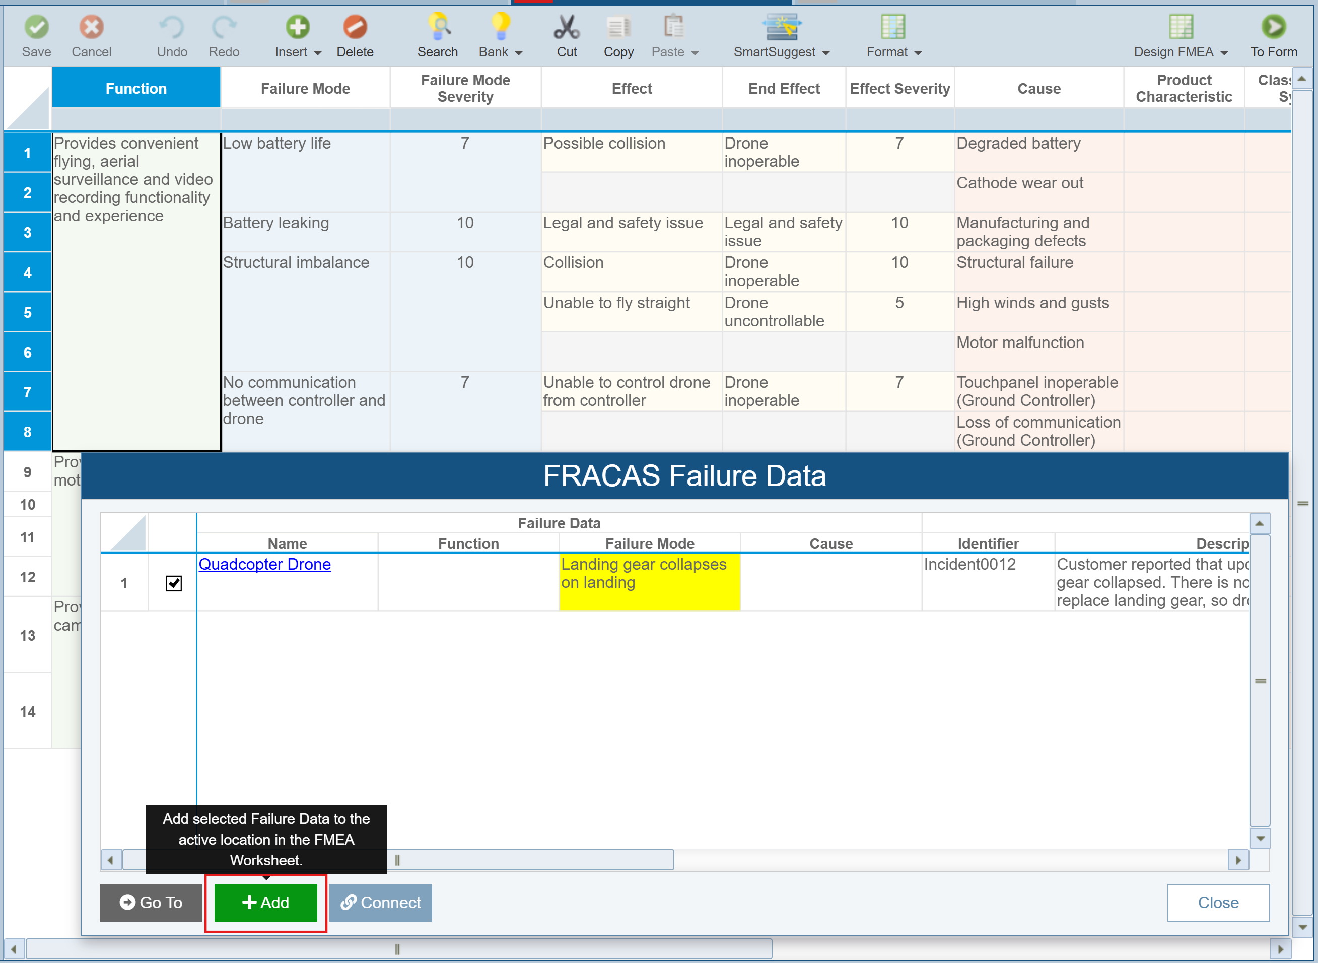Viewport: 1318px width, 963px height.
Task: Click the Delete icon
Action: (x=355, y=27)
